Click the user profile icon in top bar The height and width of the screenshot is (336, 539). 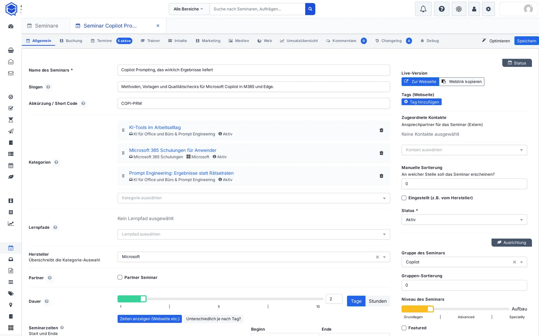coord(474,9)
